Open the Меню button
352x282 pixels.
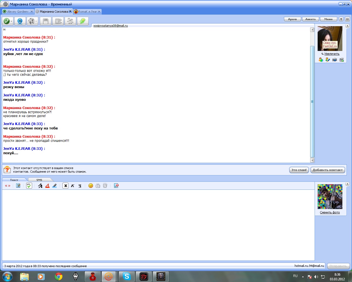pyautogui.click(x=328, y=19)
